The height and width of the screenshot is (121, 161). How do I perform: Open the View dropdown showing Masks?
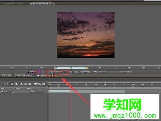111,72
